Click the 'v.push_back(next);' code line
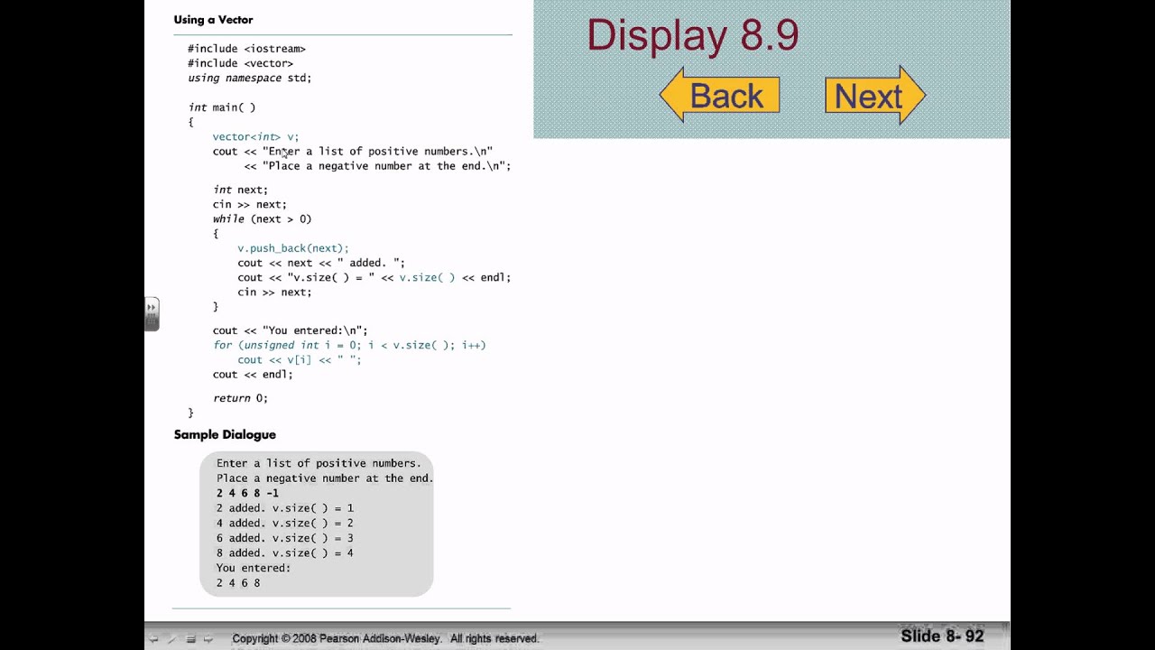 tap(293, 248)
